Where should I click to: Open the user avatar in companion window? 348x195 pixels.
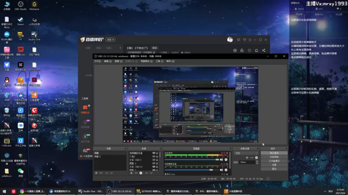tap(230, 39)
